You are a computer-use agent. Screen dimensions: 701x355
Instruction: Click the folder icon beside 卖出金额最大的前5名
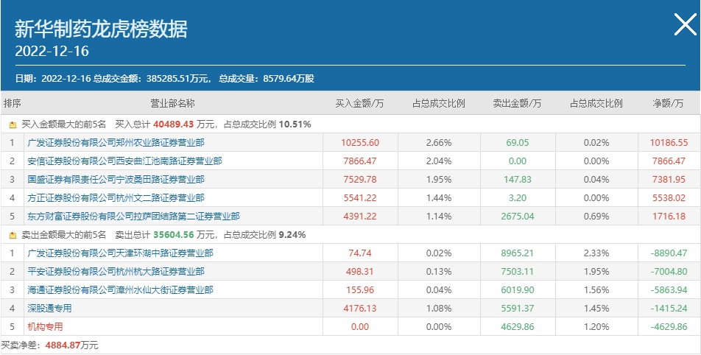(13, 235)
